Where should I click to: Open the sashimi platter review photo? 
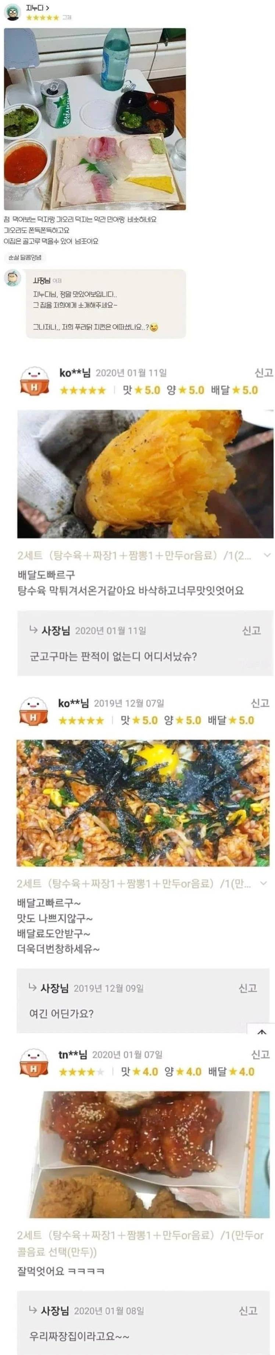[95, 119]
